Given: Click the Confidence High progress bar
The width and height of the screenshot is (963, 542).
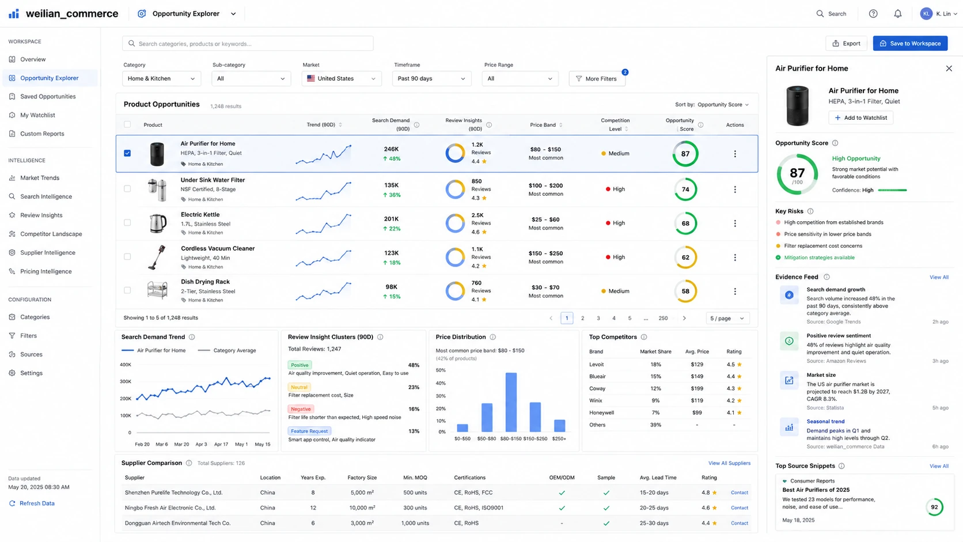Looking at the screenshot, I should pyautogui.click(x=892, y=190).
